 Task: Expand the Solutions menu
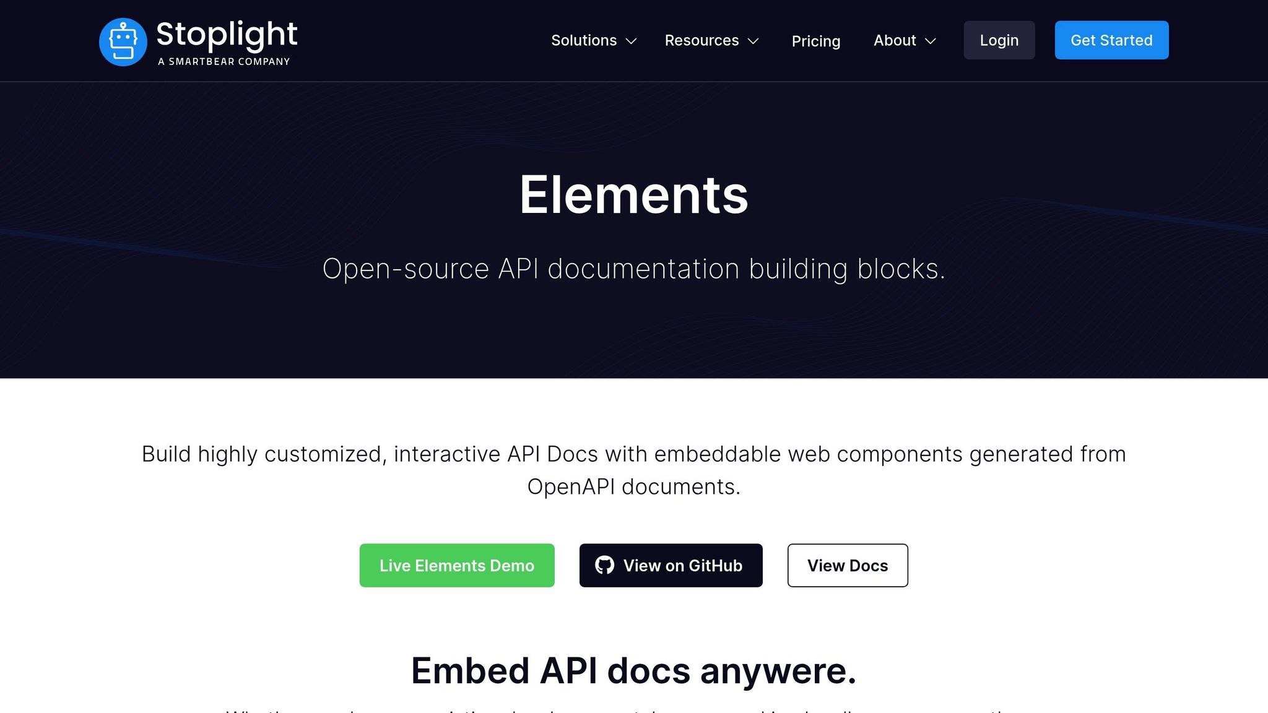click(x=594, y=41)
